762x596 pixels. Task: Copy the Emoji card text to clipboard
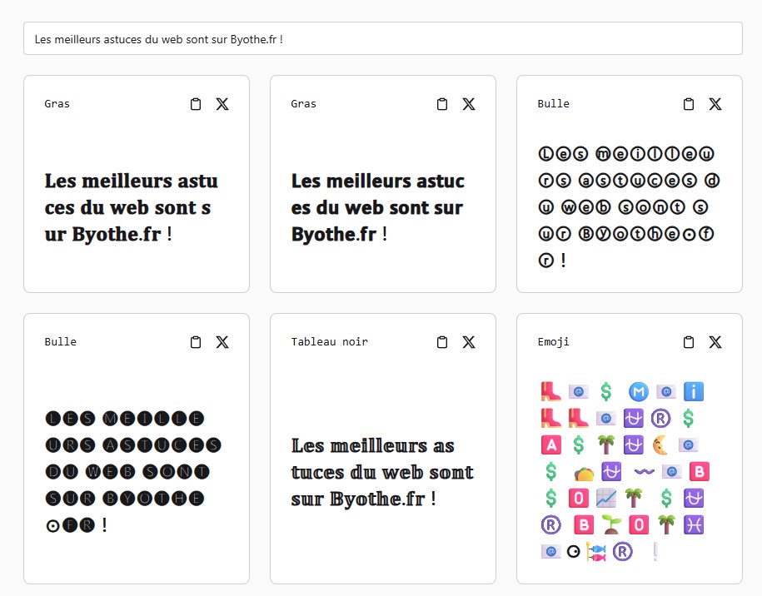click(688, 342)
